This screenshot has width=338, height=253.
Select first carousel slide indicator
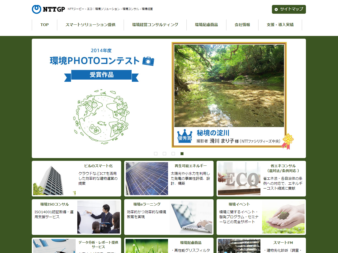(156, 154)
